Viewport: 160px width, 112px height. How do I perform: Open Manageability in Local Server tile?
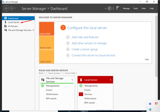[x=91, y=86]
